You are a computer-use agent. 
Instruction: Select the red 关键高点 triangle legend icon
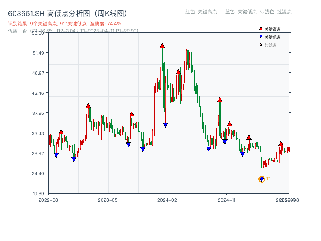[260, 28]
